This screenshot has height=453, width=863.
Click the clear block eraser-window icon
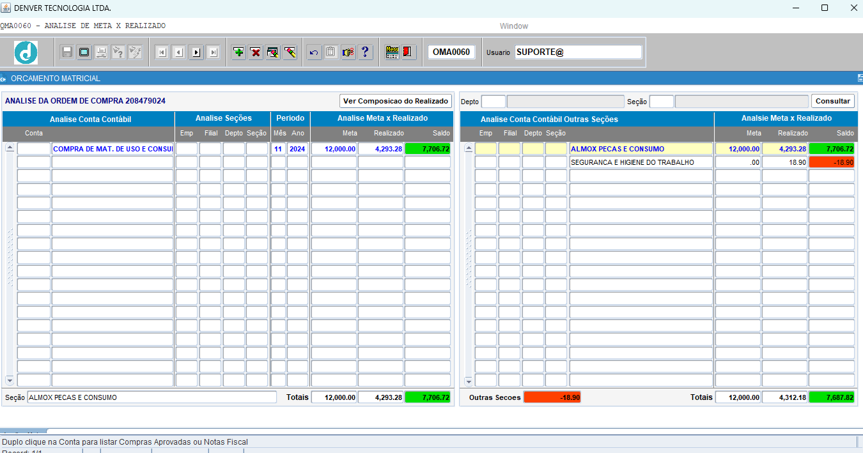[x=273, y=52]
